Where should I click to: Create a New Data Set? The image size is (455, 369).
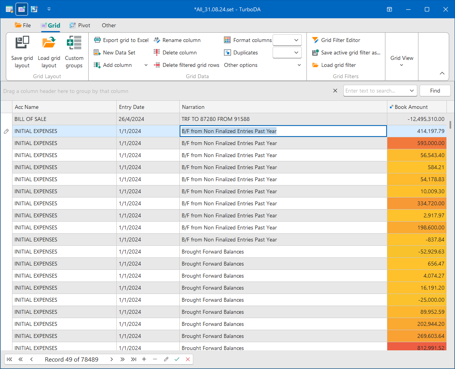(115, 52)
